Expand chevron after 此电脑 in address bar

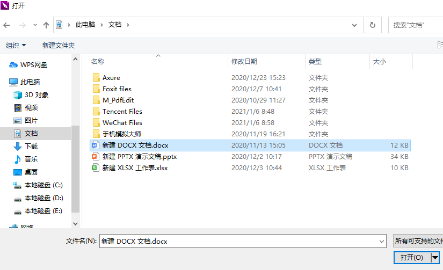click(101, 25)
